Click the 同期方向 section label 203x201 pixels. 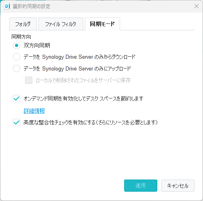click(21, 36)
